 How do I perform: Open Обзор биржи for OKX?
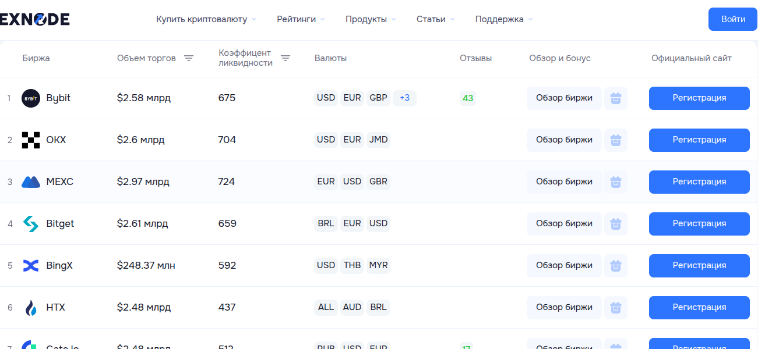pyautogui.click(x=564, y=140)
